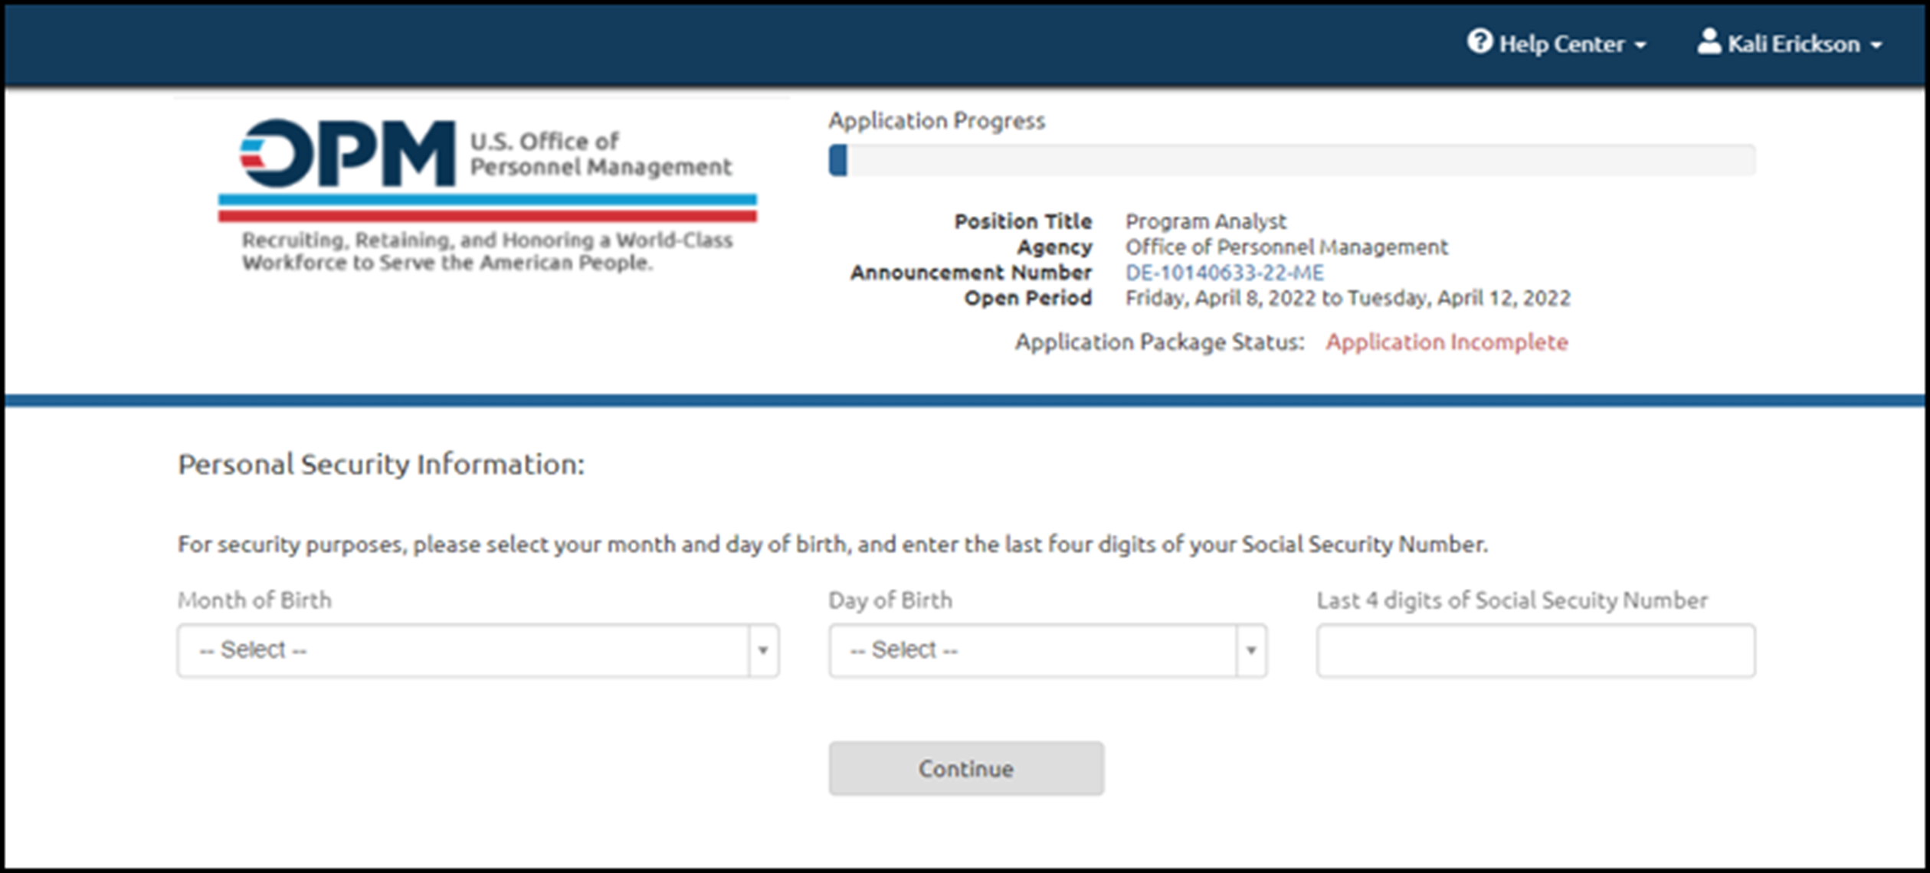
Task: Expand the Help Center caret arrow
Action: 1640,46
